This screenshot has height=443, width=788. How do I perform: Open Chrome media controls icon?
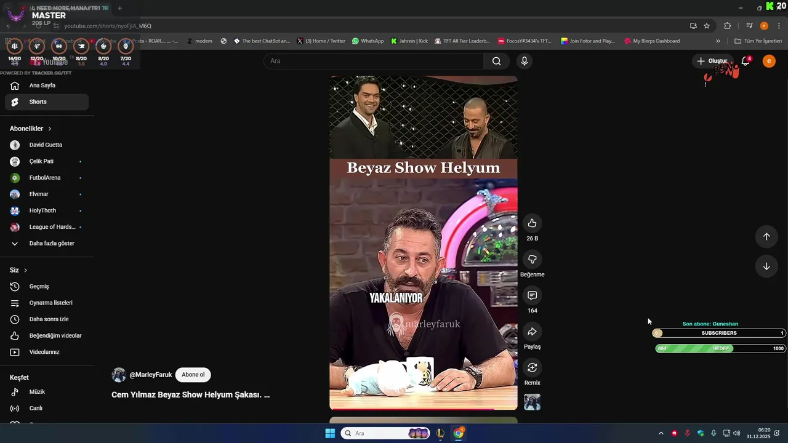coord(749,26)
